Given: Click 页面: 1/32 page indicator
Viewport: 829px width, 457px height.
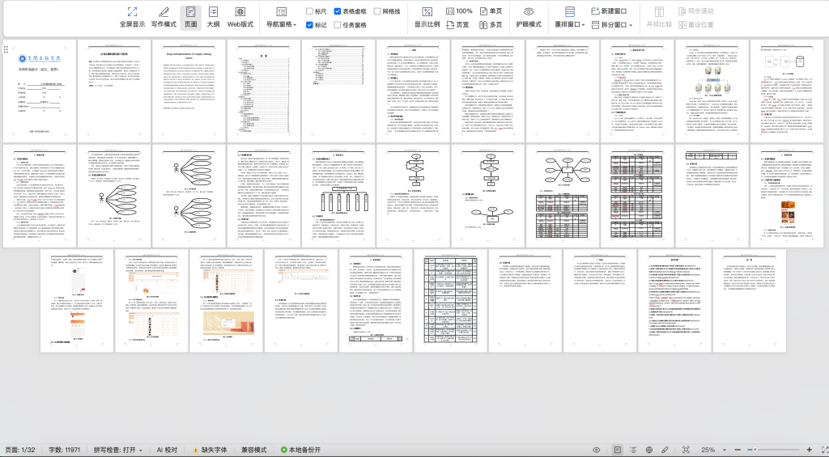Looking at the screenshot, I should pos(20,451).
